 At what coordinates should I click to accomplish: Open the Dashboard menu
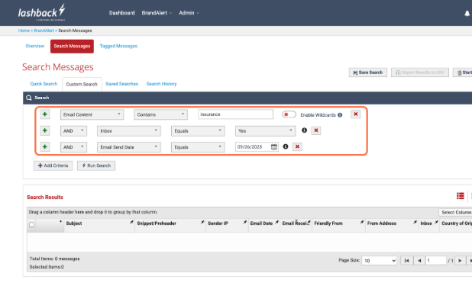pyautogui.click(x=122, y=13)
